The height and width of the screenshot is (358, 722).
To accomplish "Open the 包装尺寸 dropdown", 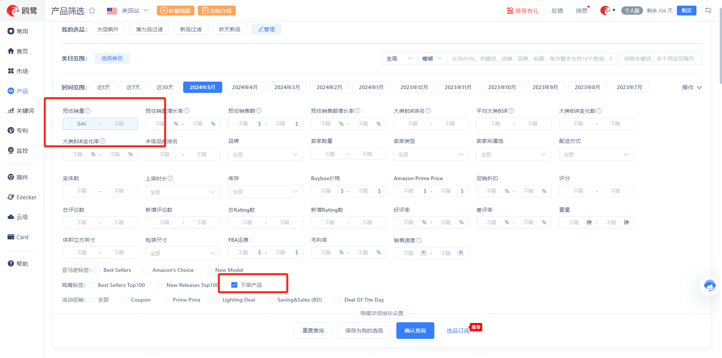I will click(x=183, y=253).
